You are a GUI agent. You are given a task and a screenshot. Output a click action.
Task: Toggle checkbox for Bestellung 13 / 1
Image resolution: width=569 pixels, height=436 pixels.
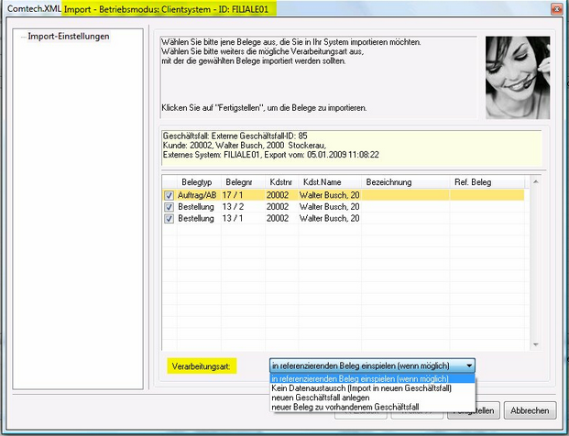pos(168,219)
